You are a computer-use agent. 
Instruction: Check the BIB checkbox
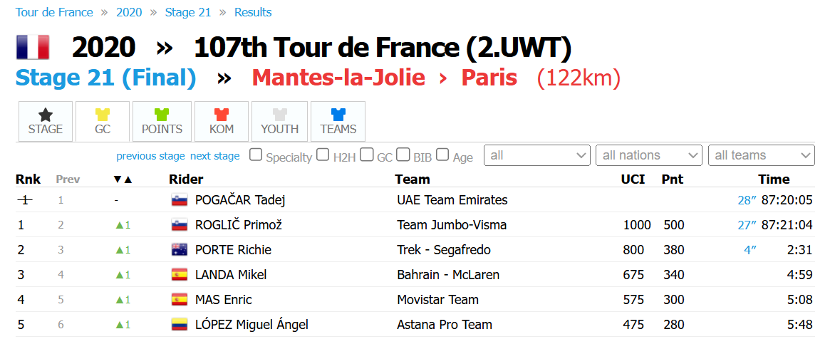click(404, 155)
